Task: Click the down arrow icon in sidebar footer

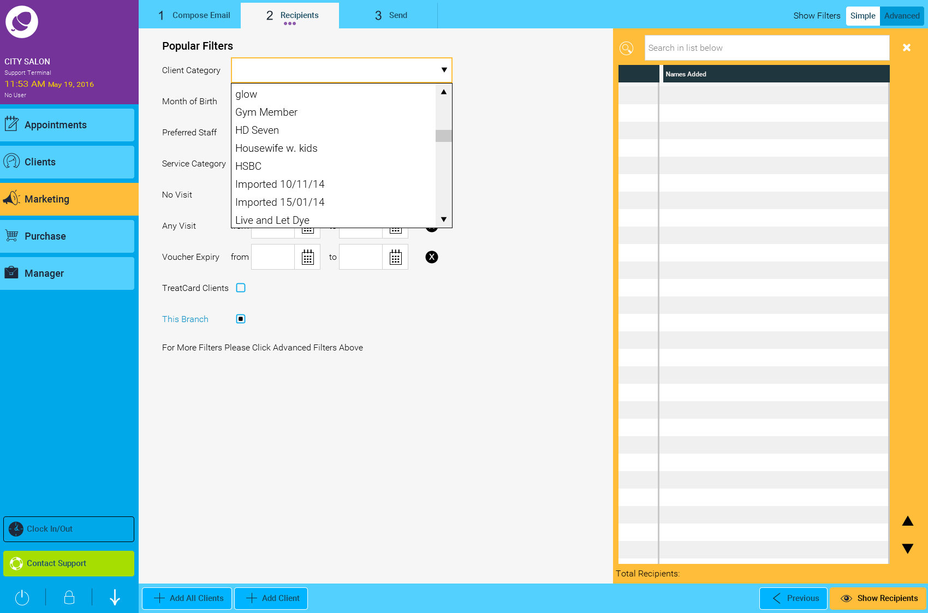Action: pos(115,598)
